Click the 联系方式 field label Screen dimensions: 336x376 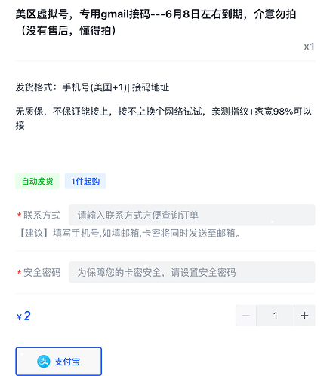tap(42, 216)
